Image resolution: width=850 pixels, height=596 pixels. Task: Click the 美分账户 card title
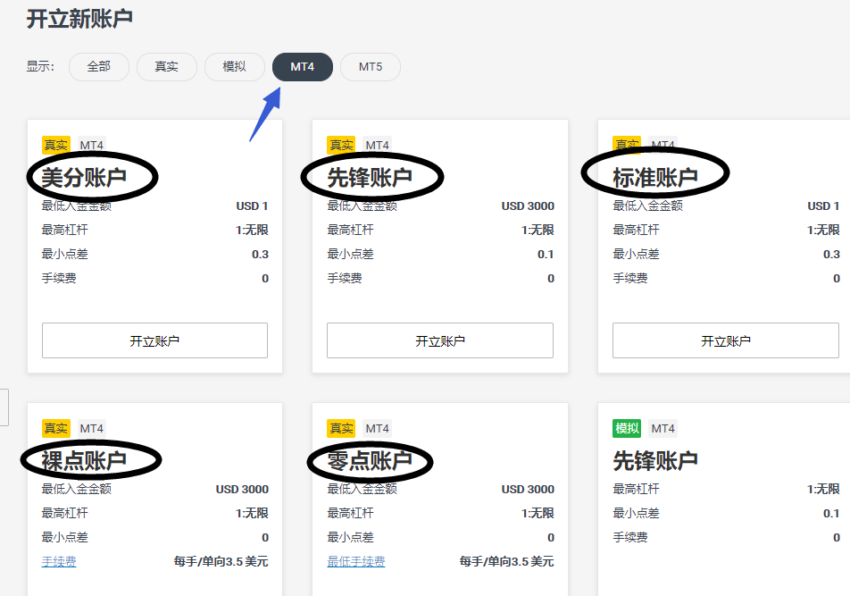[84, 178]
